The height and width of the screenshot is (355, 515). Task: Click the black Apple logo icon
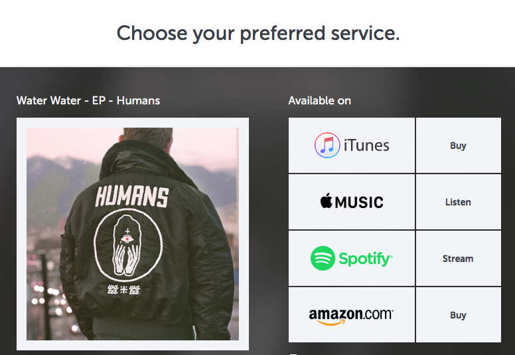[x=327, y=200]
